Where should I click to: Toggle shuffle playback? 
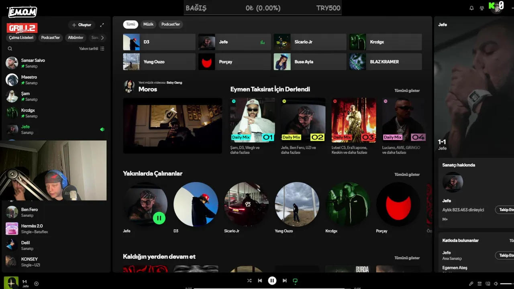tap(249, 281)
